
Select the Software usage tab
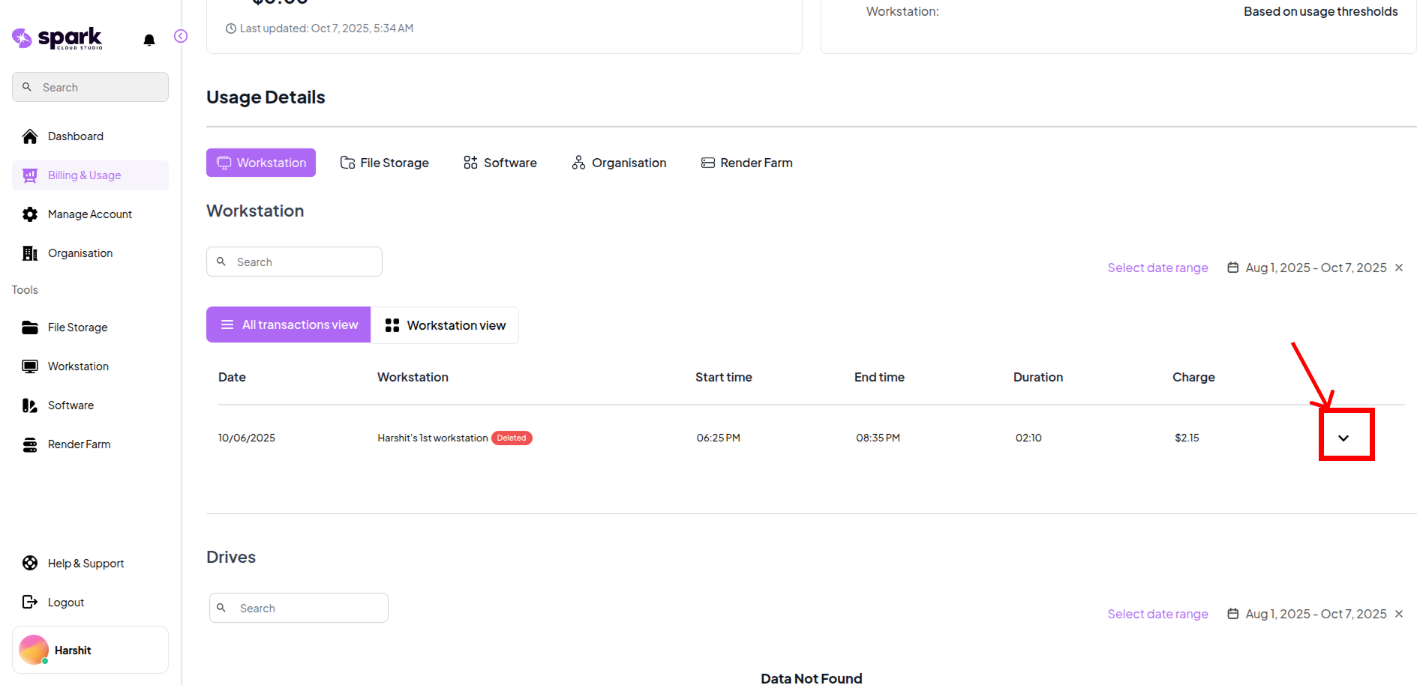coord(500,163)
